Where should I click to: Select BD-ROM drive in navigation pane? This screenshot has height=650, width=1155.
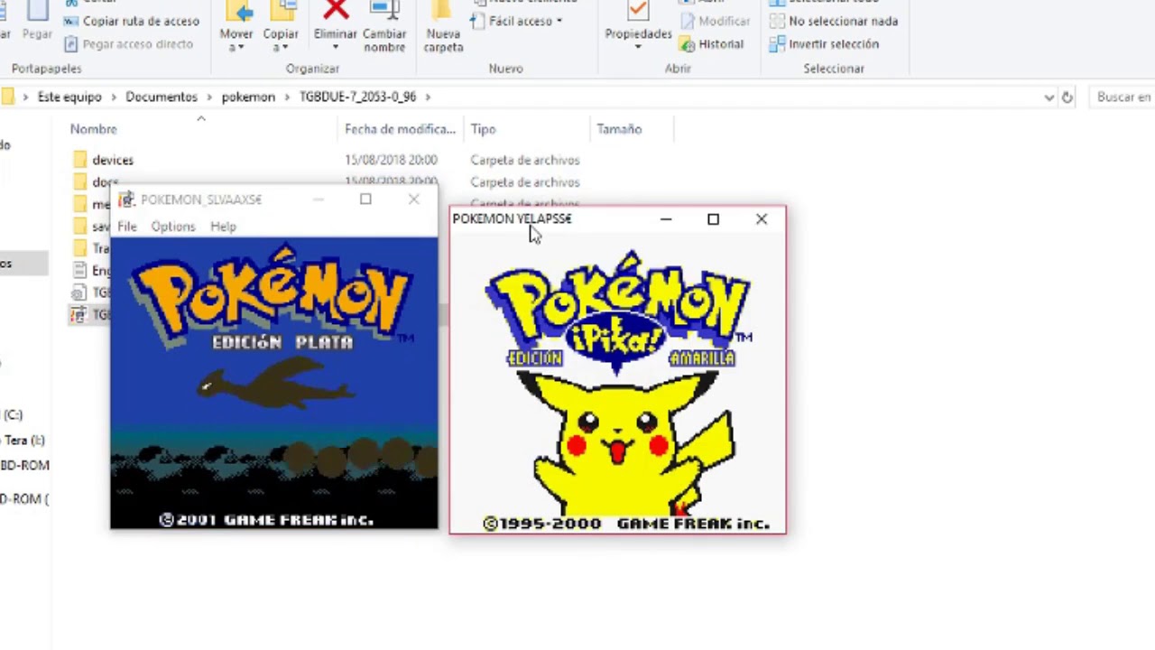pyautogui.click(x=24, y=466)
